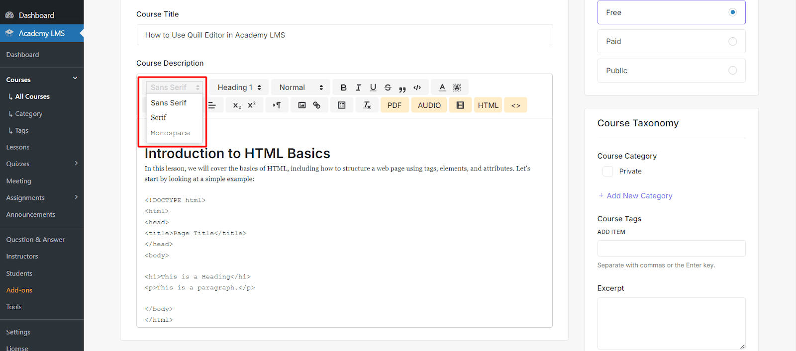Choose Serif from font list
The image size is (796, 351).
click(159, 118)
